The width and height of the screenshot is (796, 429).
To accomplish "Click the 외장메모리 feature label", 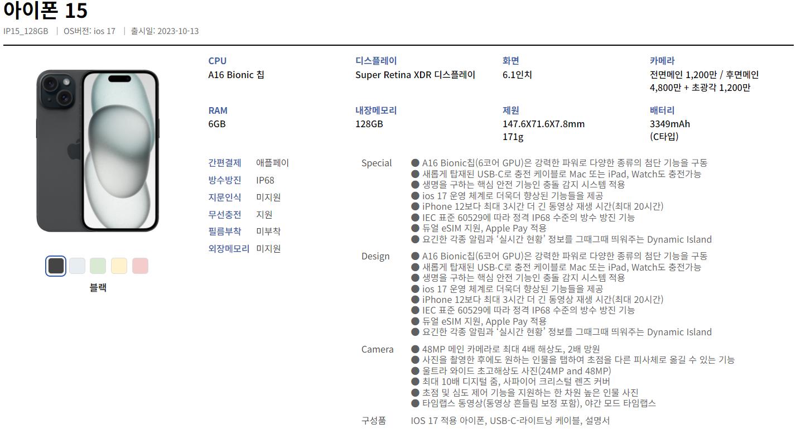I will pos(229,249).
